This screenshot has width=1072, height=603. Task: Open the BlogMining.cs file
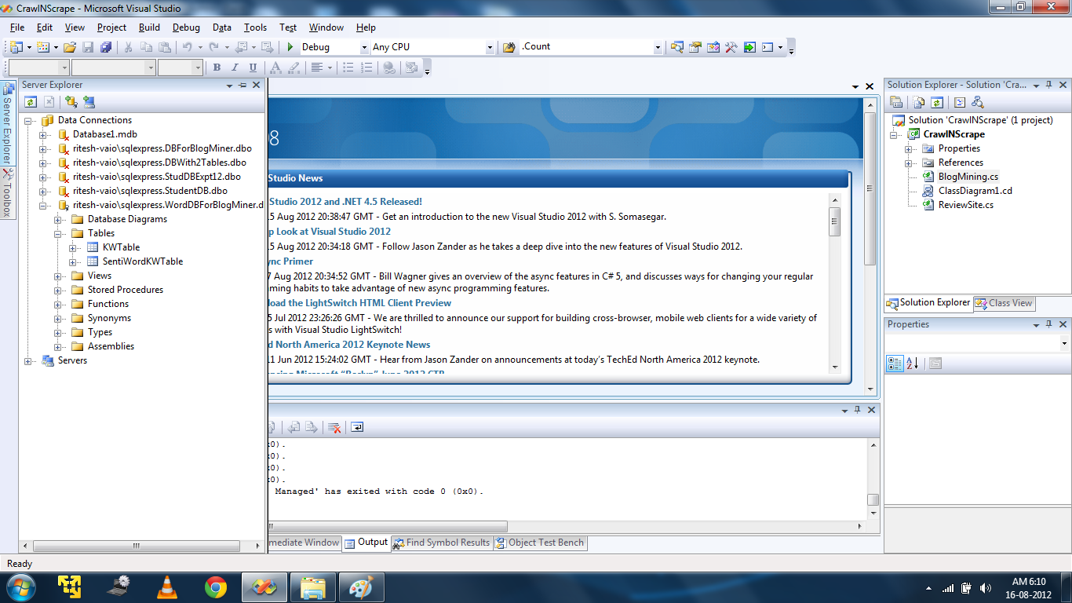[968, 177]
